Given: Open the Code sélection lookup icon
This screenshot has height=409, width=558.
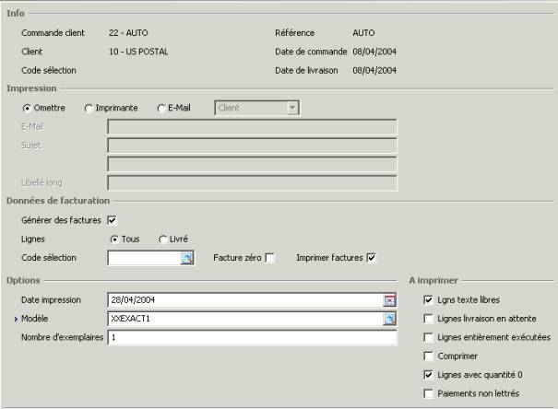Looking at the screenshot, I should click(187, 259).
